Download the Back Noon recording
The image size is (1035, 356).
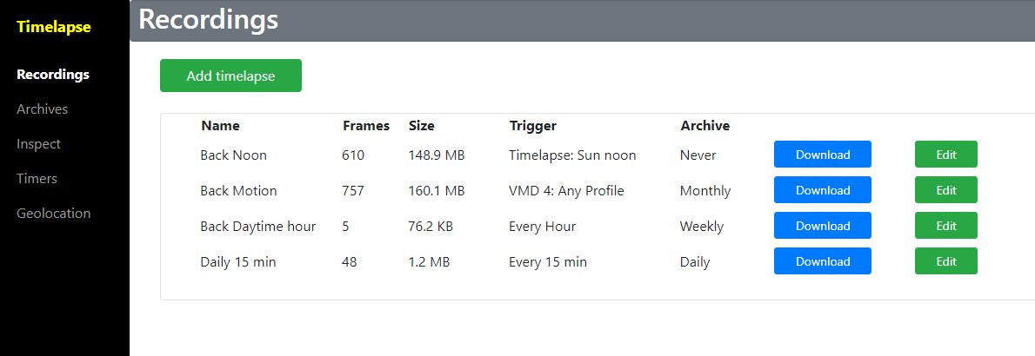(x=822, y=155)
